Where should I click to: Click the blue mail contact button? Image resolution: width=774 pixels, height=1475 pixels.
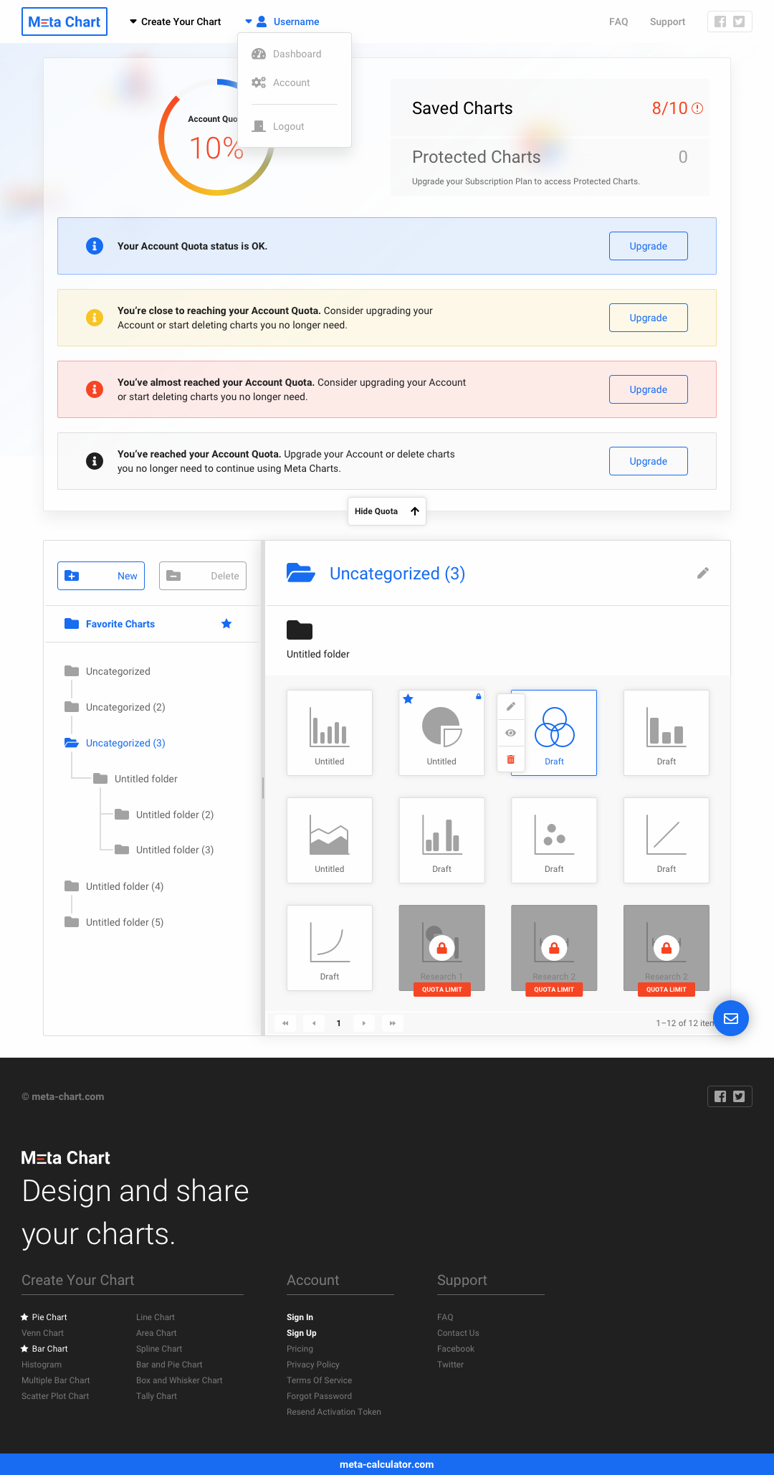point(730,1018)
